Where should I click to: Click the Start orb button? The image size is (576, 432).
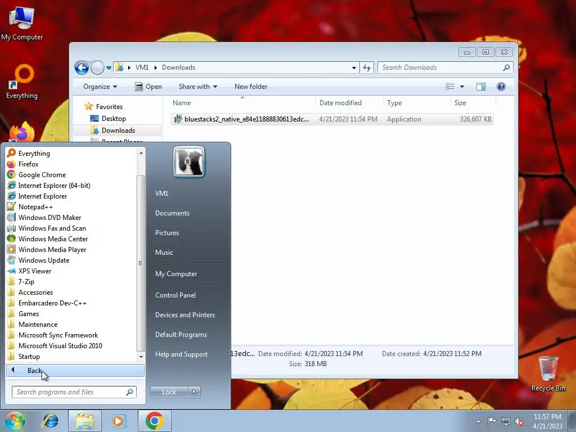[15, 421]
